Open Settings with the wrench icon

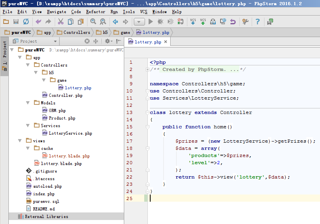(x=245, y=22)
